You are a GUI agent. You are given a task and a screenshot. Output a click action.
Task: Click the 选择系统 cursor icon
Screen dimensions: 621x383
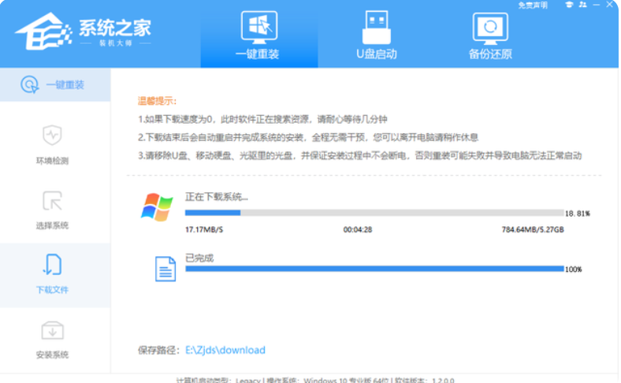coord(52,201)
